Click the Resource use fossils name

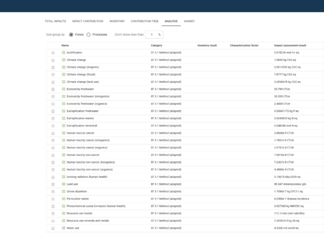(x=79, y=213)
